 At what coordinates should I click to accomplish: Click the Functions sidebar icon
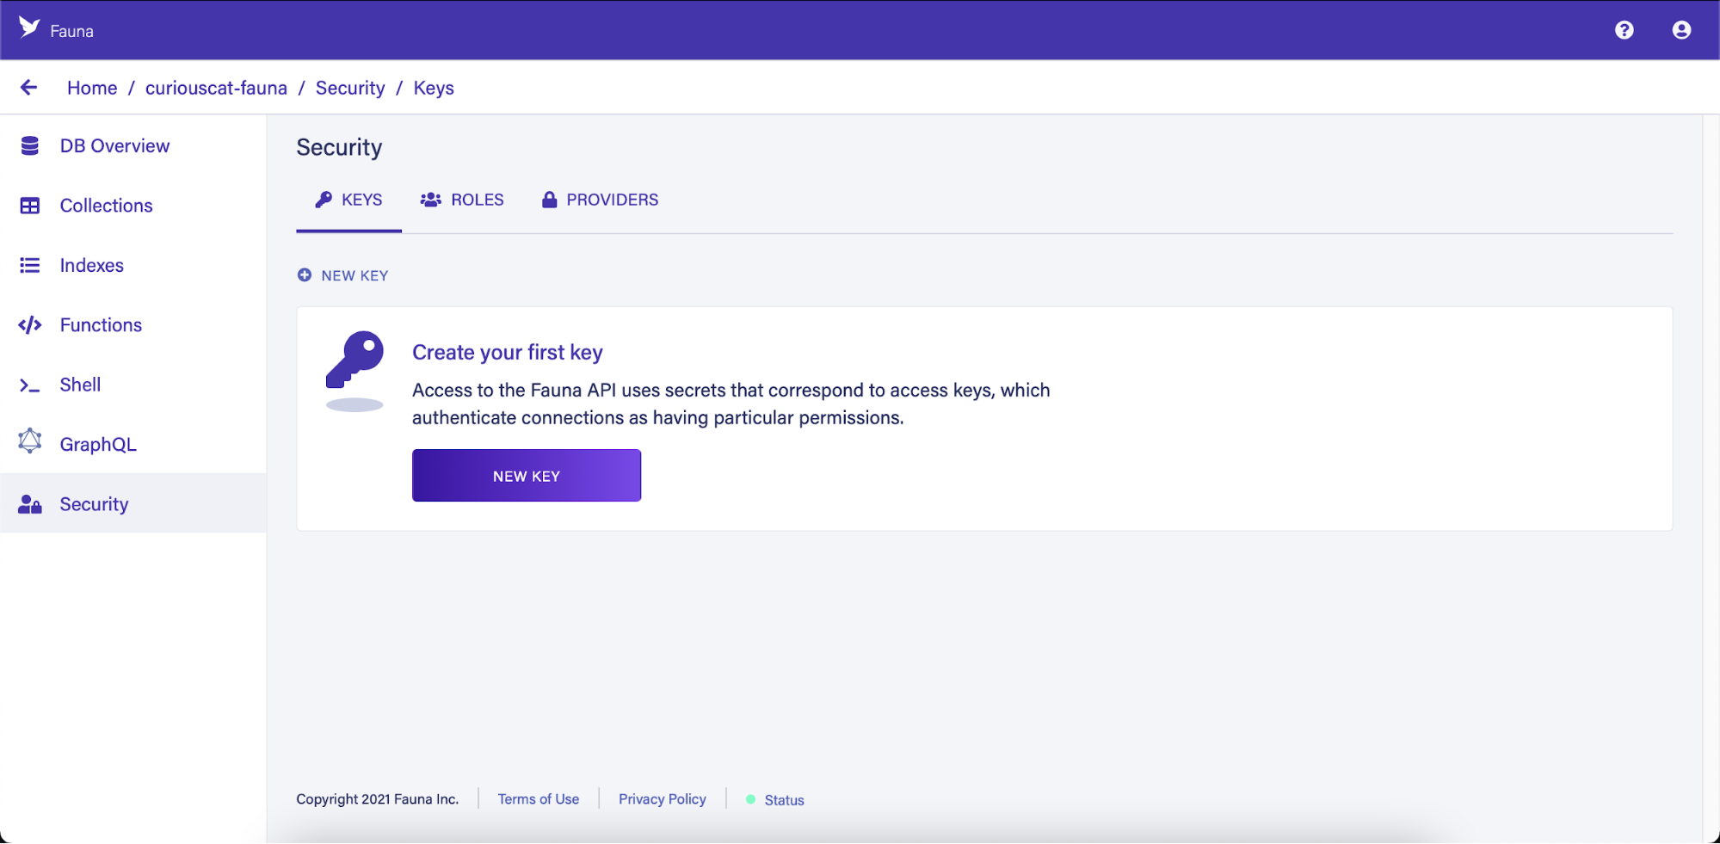tap(29, 324)
